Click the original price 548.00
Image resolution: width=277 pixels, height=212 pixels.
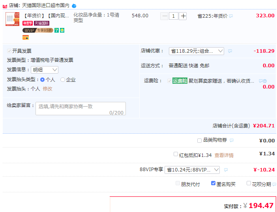click(140, 16)
